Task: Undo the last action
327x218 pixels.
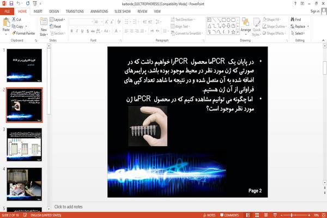Action: click(x=19, y=3)
